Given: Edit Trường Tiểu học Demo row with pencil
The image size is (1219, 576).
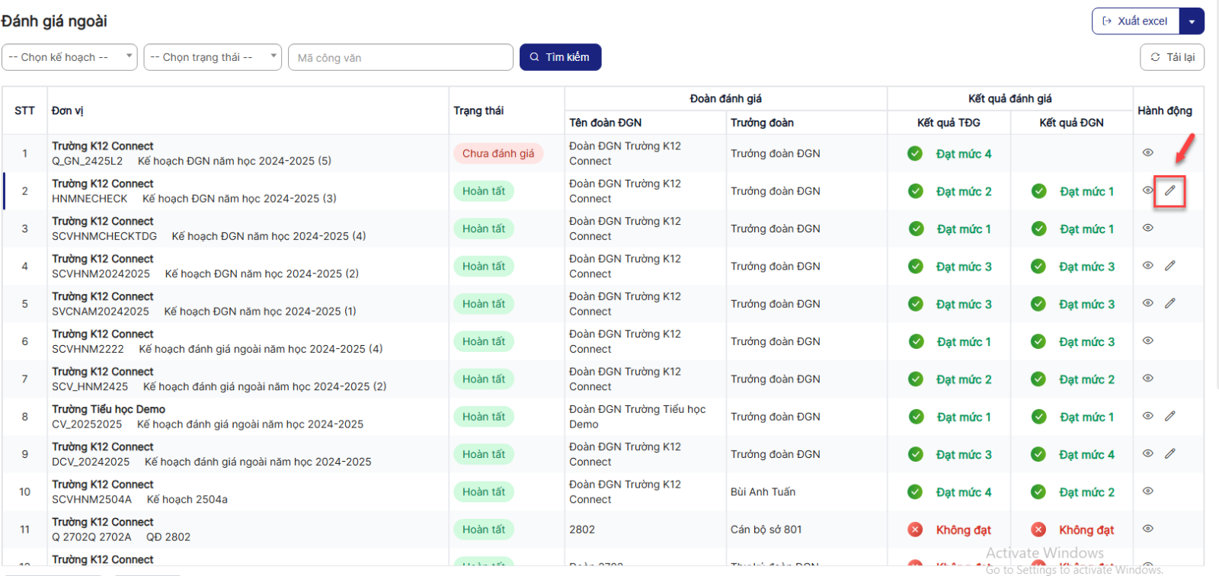Looking at the screenshot, I should coord(1169,416).
